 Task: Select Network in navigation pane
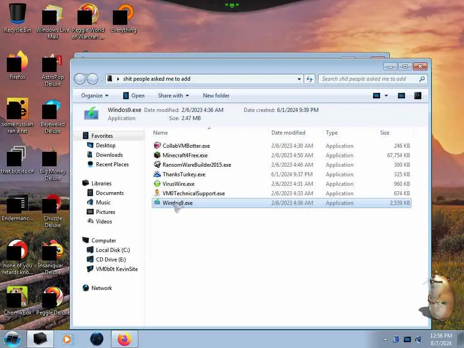[101, 288]
